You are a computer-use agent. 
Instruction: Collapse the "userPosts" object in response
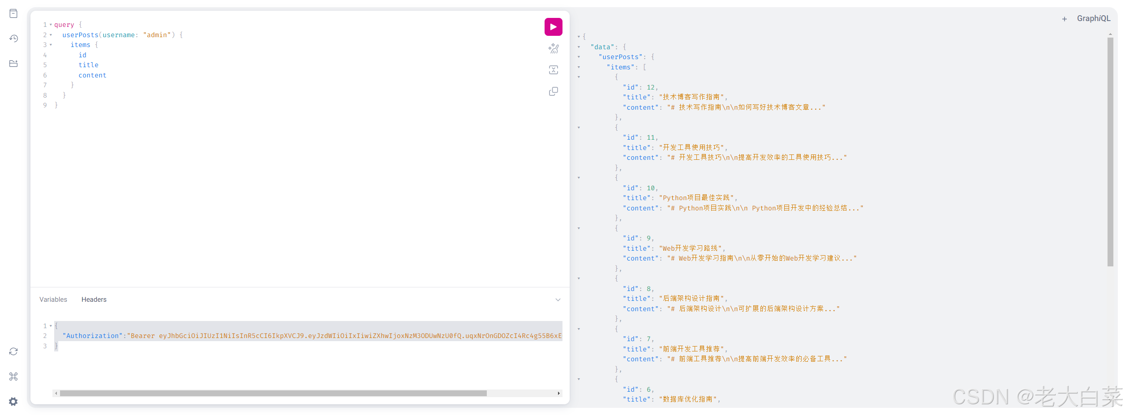[579, 57]
